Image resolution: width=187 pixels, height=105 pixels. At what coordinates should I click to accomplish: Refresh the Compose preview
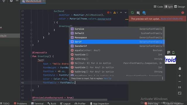pyautogui.click(x=132, y=13)
